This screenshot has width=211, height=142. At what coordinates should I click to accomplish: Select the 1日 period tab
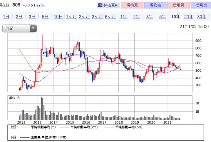pos(6,17)
